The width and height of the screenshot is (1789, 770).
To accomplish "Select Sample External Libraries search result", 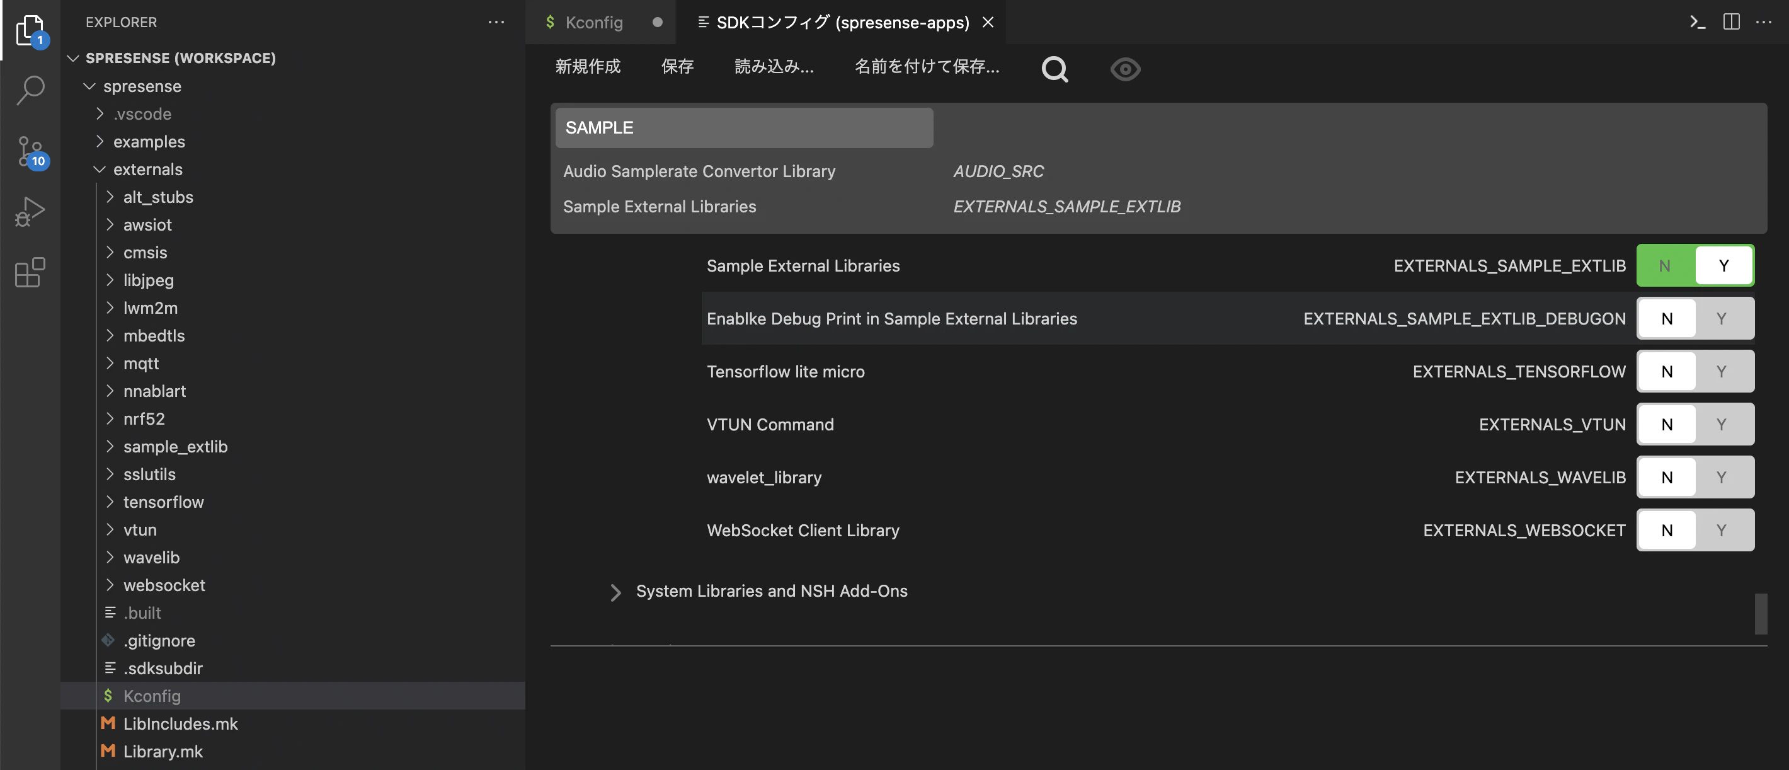I will coord(659,207).
